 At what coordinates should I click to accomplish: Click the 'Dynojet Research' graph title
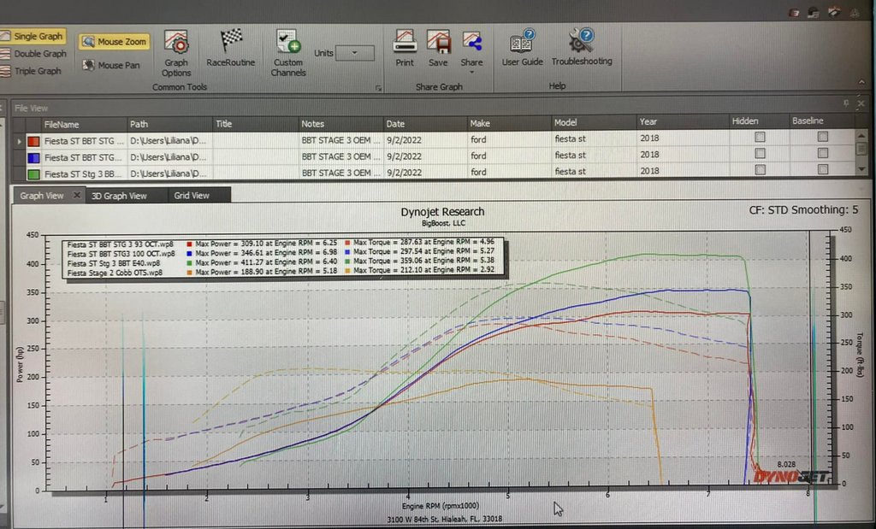442,212
